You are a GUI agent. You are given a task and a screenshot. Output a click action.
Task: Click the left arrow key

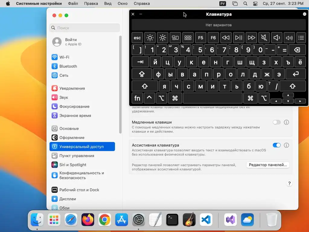point(276,101)
